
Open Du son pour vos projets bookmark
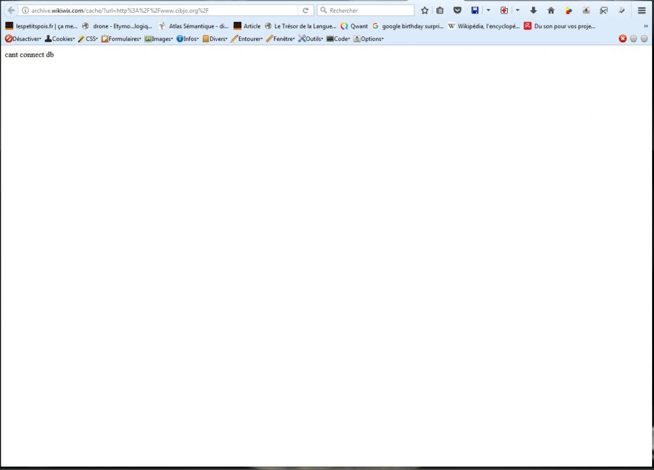[559, 26]
